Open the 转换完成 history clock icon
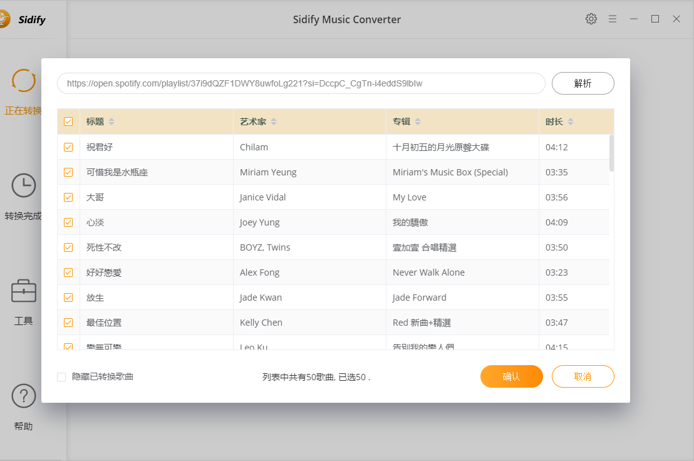 (23, 185)
